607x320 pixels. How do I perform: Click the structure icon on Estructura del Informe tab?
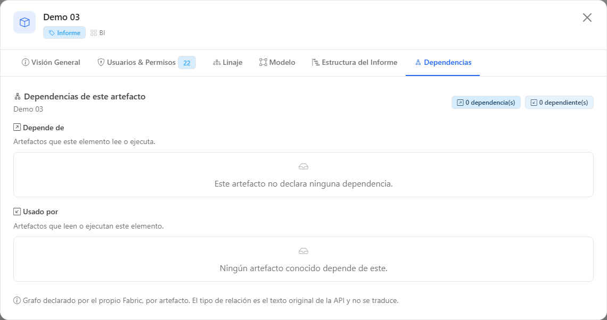[316, 62]
